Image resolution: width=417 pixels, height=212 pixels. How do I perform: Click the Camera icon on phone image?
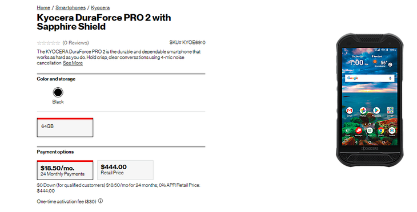pyautogui.click(x=392, y=131)
